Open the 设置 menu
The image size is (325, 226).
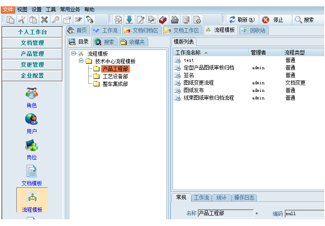point(37,9)
